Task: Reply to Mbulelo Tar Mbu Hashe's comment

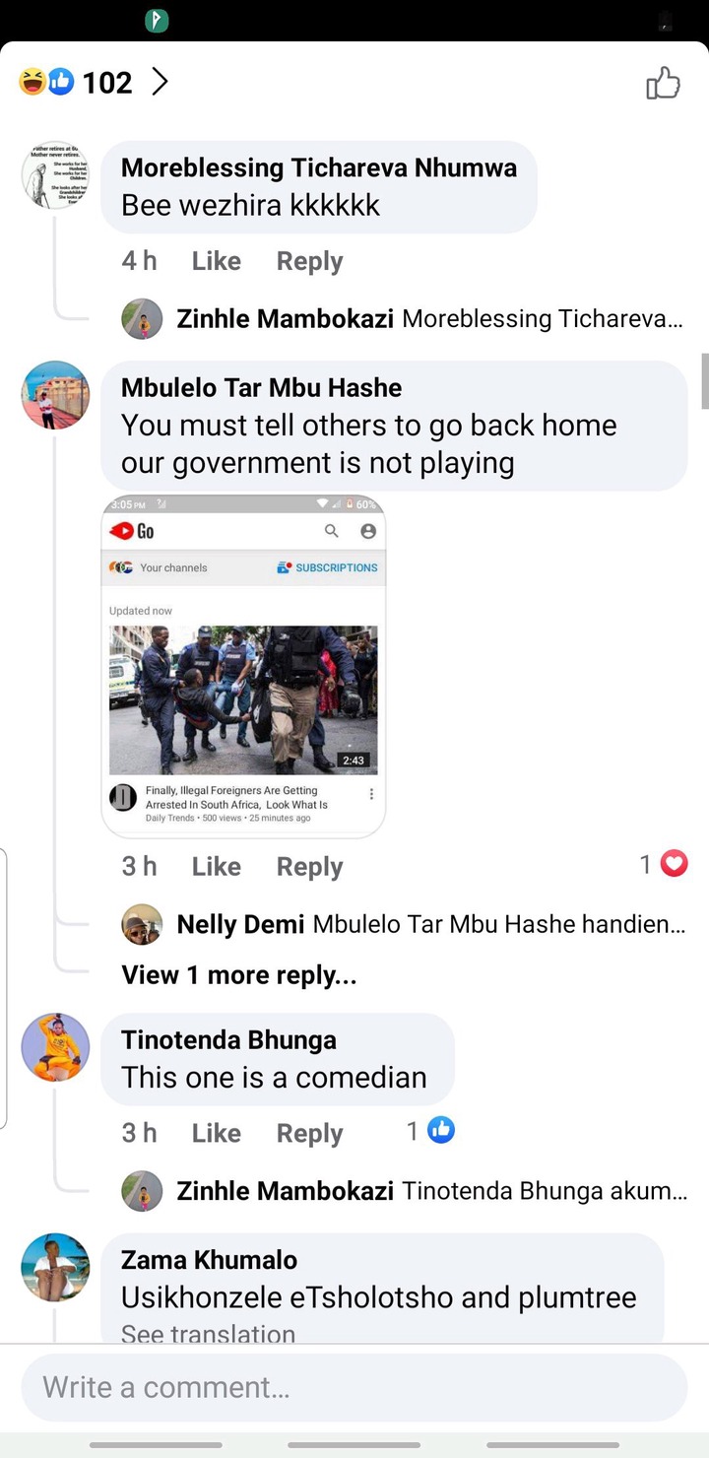Action: click(309, 867)
